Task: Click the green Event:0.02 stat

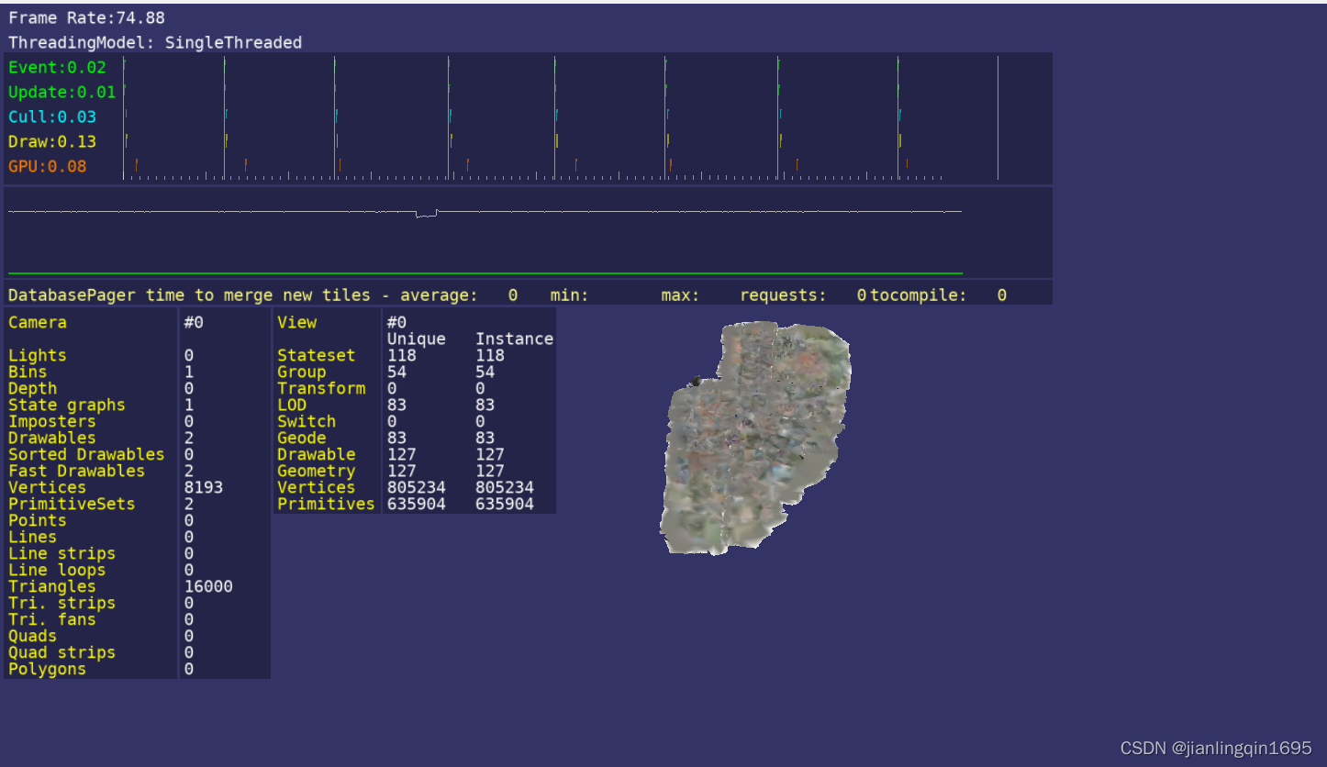Action: click(57, 67)
